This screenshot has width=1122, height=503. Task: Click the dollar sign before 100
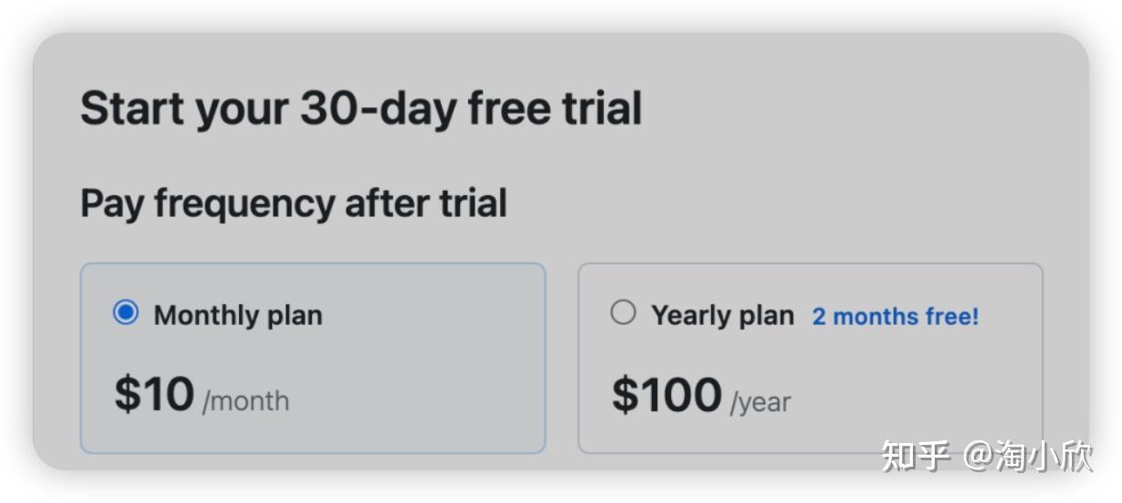[624, 394]
